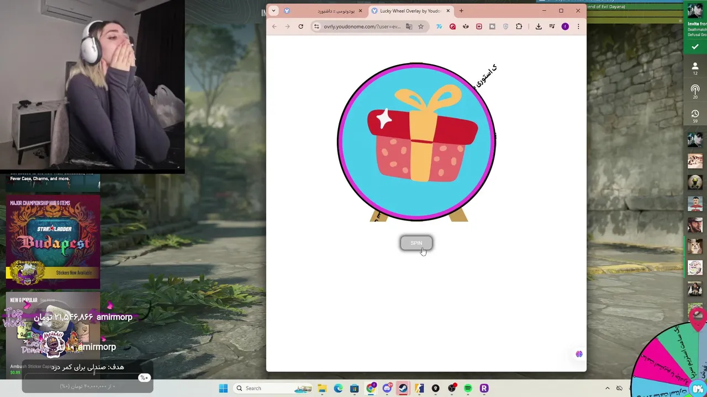Viewport: 707px width, 397px height.
Task: Open the Budapest Major Championship hub banner
Action: 53,243
